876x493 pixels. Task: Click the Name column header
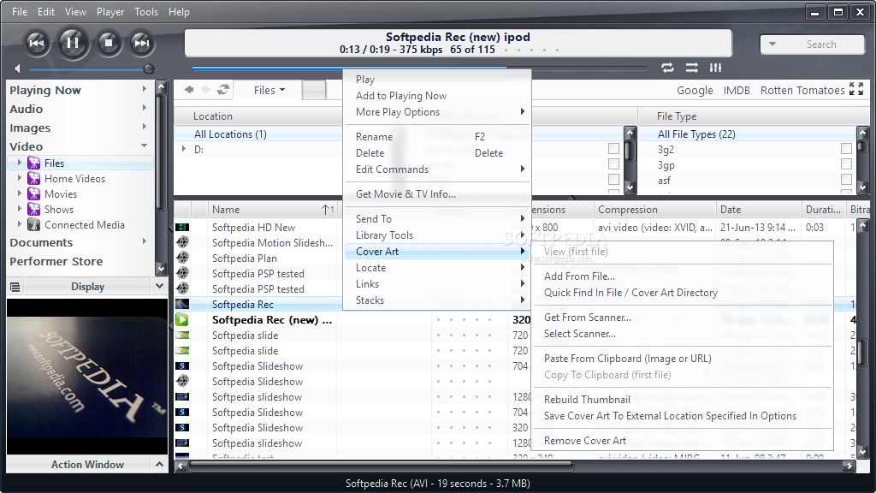tap(273, 210)
